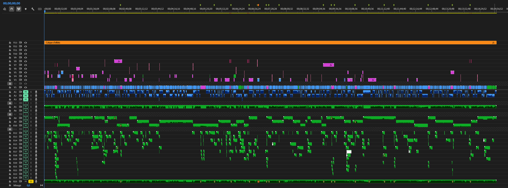Target track A9 label
The width and height of the screenshot is (508, 188).
15,122
